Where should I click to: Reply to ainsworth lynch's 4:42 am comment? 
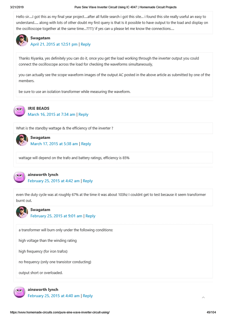[88, 181]
